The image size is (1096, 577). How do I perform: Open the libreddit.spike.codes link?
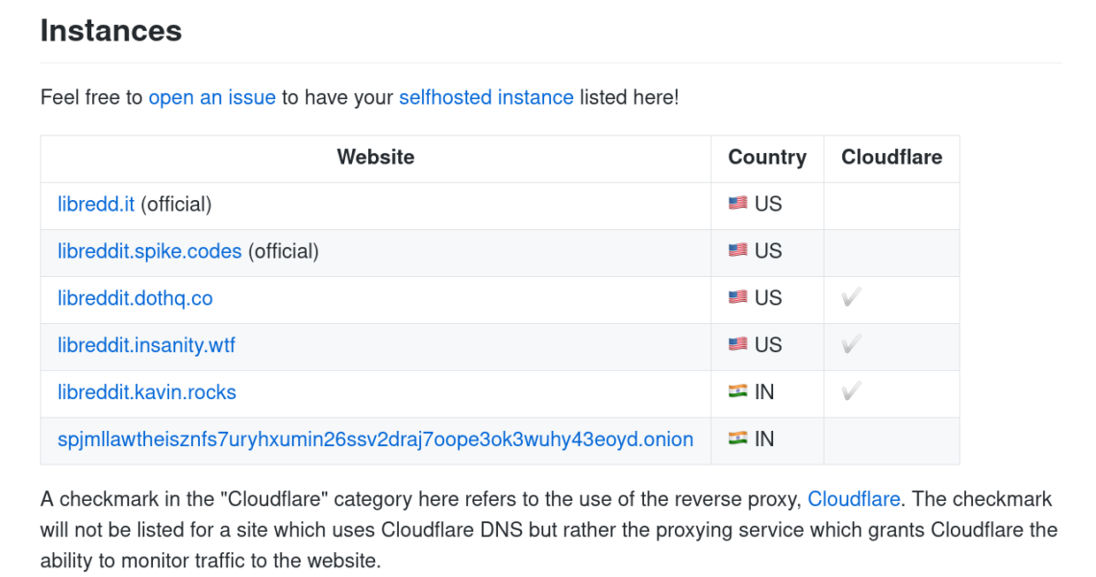pyautogui.click(x=149, y=251)
